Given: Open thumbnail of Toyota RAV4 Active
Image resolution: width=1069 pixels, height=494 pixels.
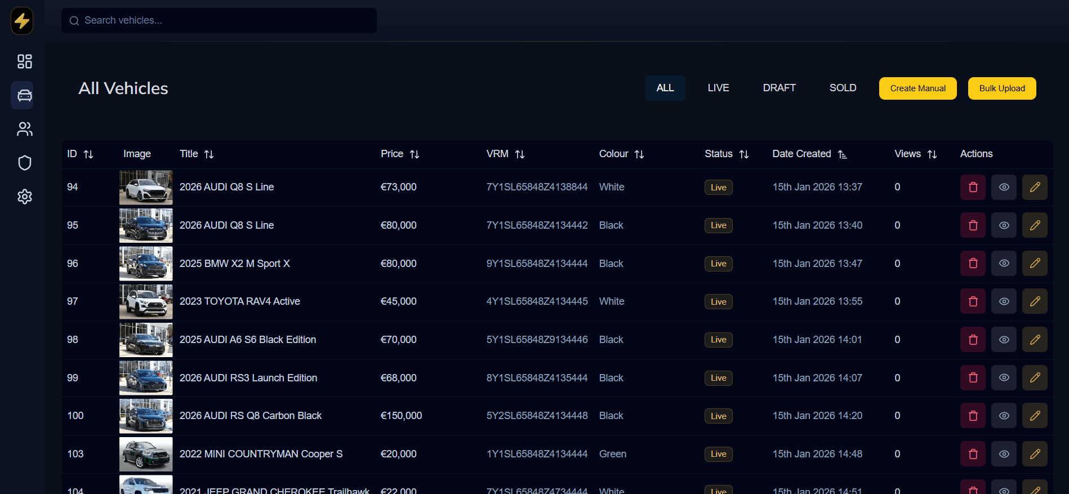Looking at the screenshot, I should coord(146,301).
